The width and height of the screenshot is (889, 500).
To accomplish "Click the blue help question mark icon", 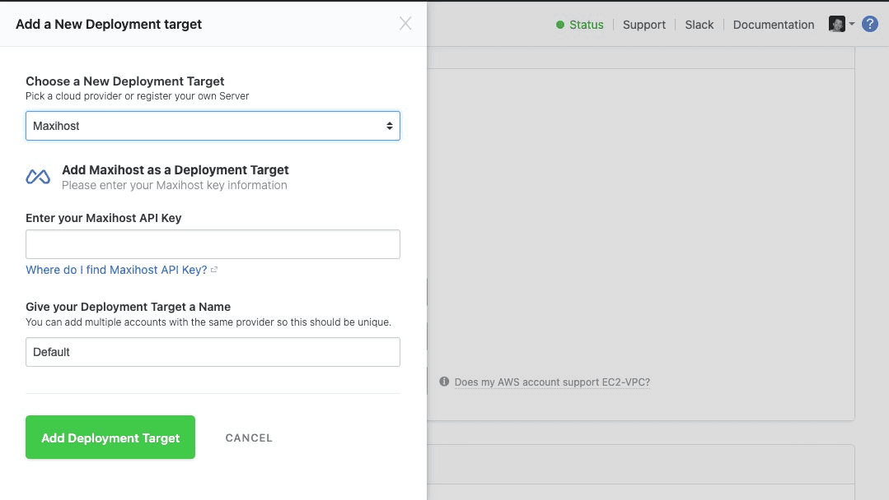I will tap(870, 25).
